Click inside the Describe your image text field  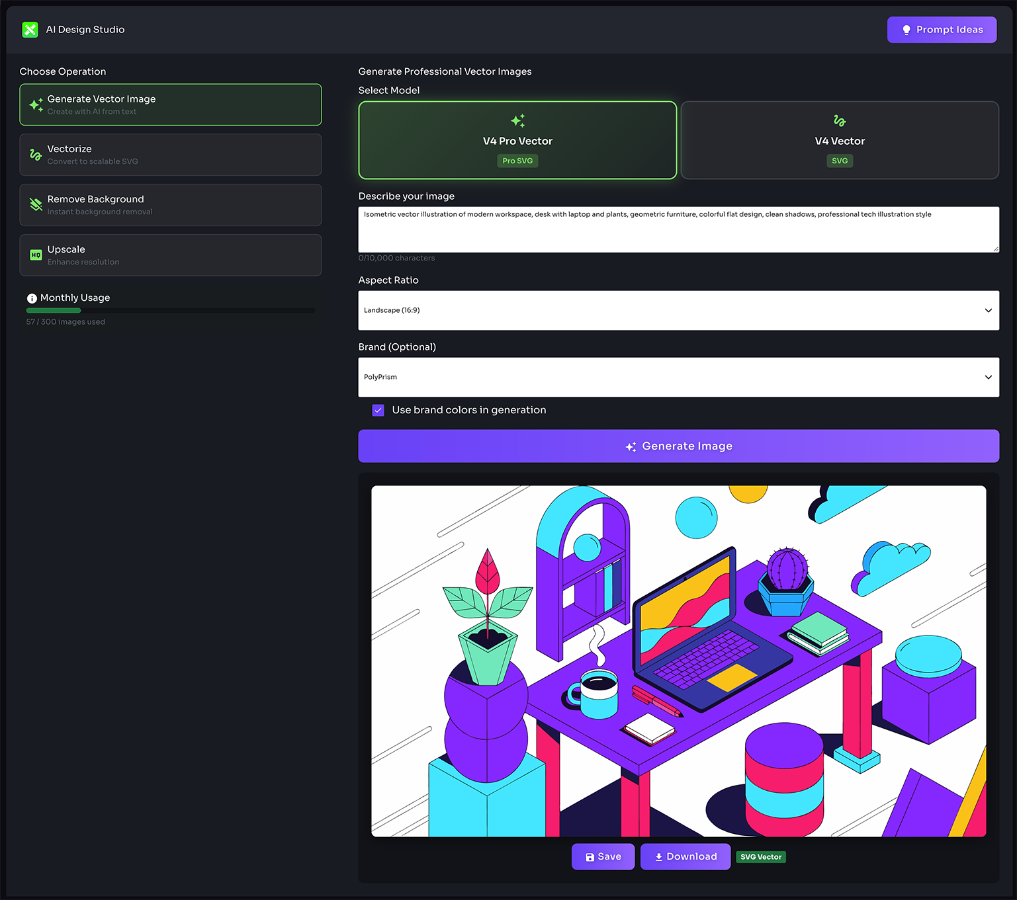(678, 229)
